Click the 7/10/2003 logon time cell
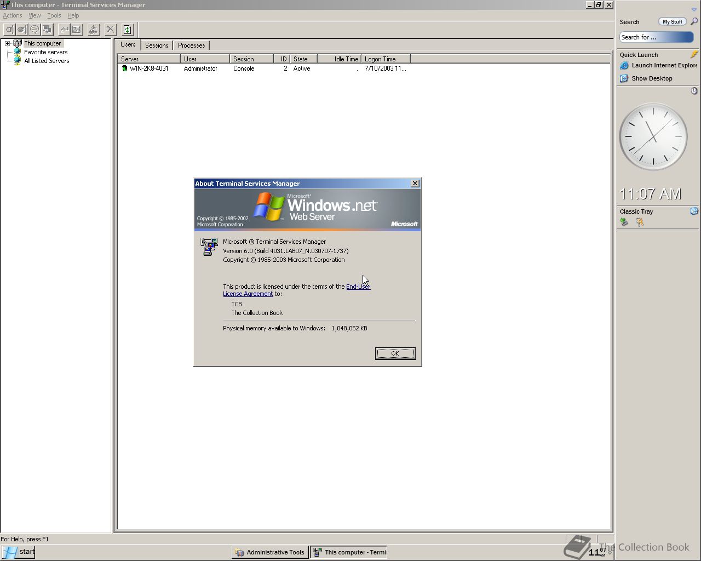This screenshot has height=561, width=701. [386, 68]
